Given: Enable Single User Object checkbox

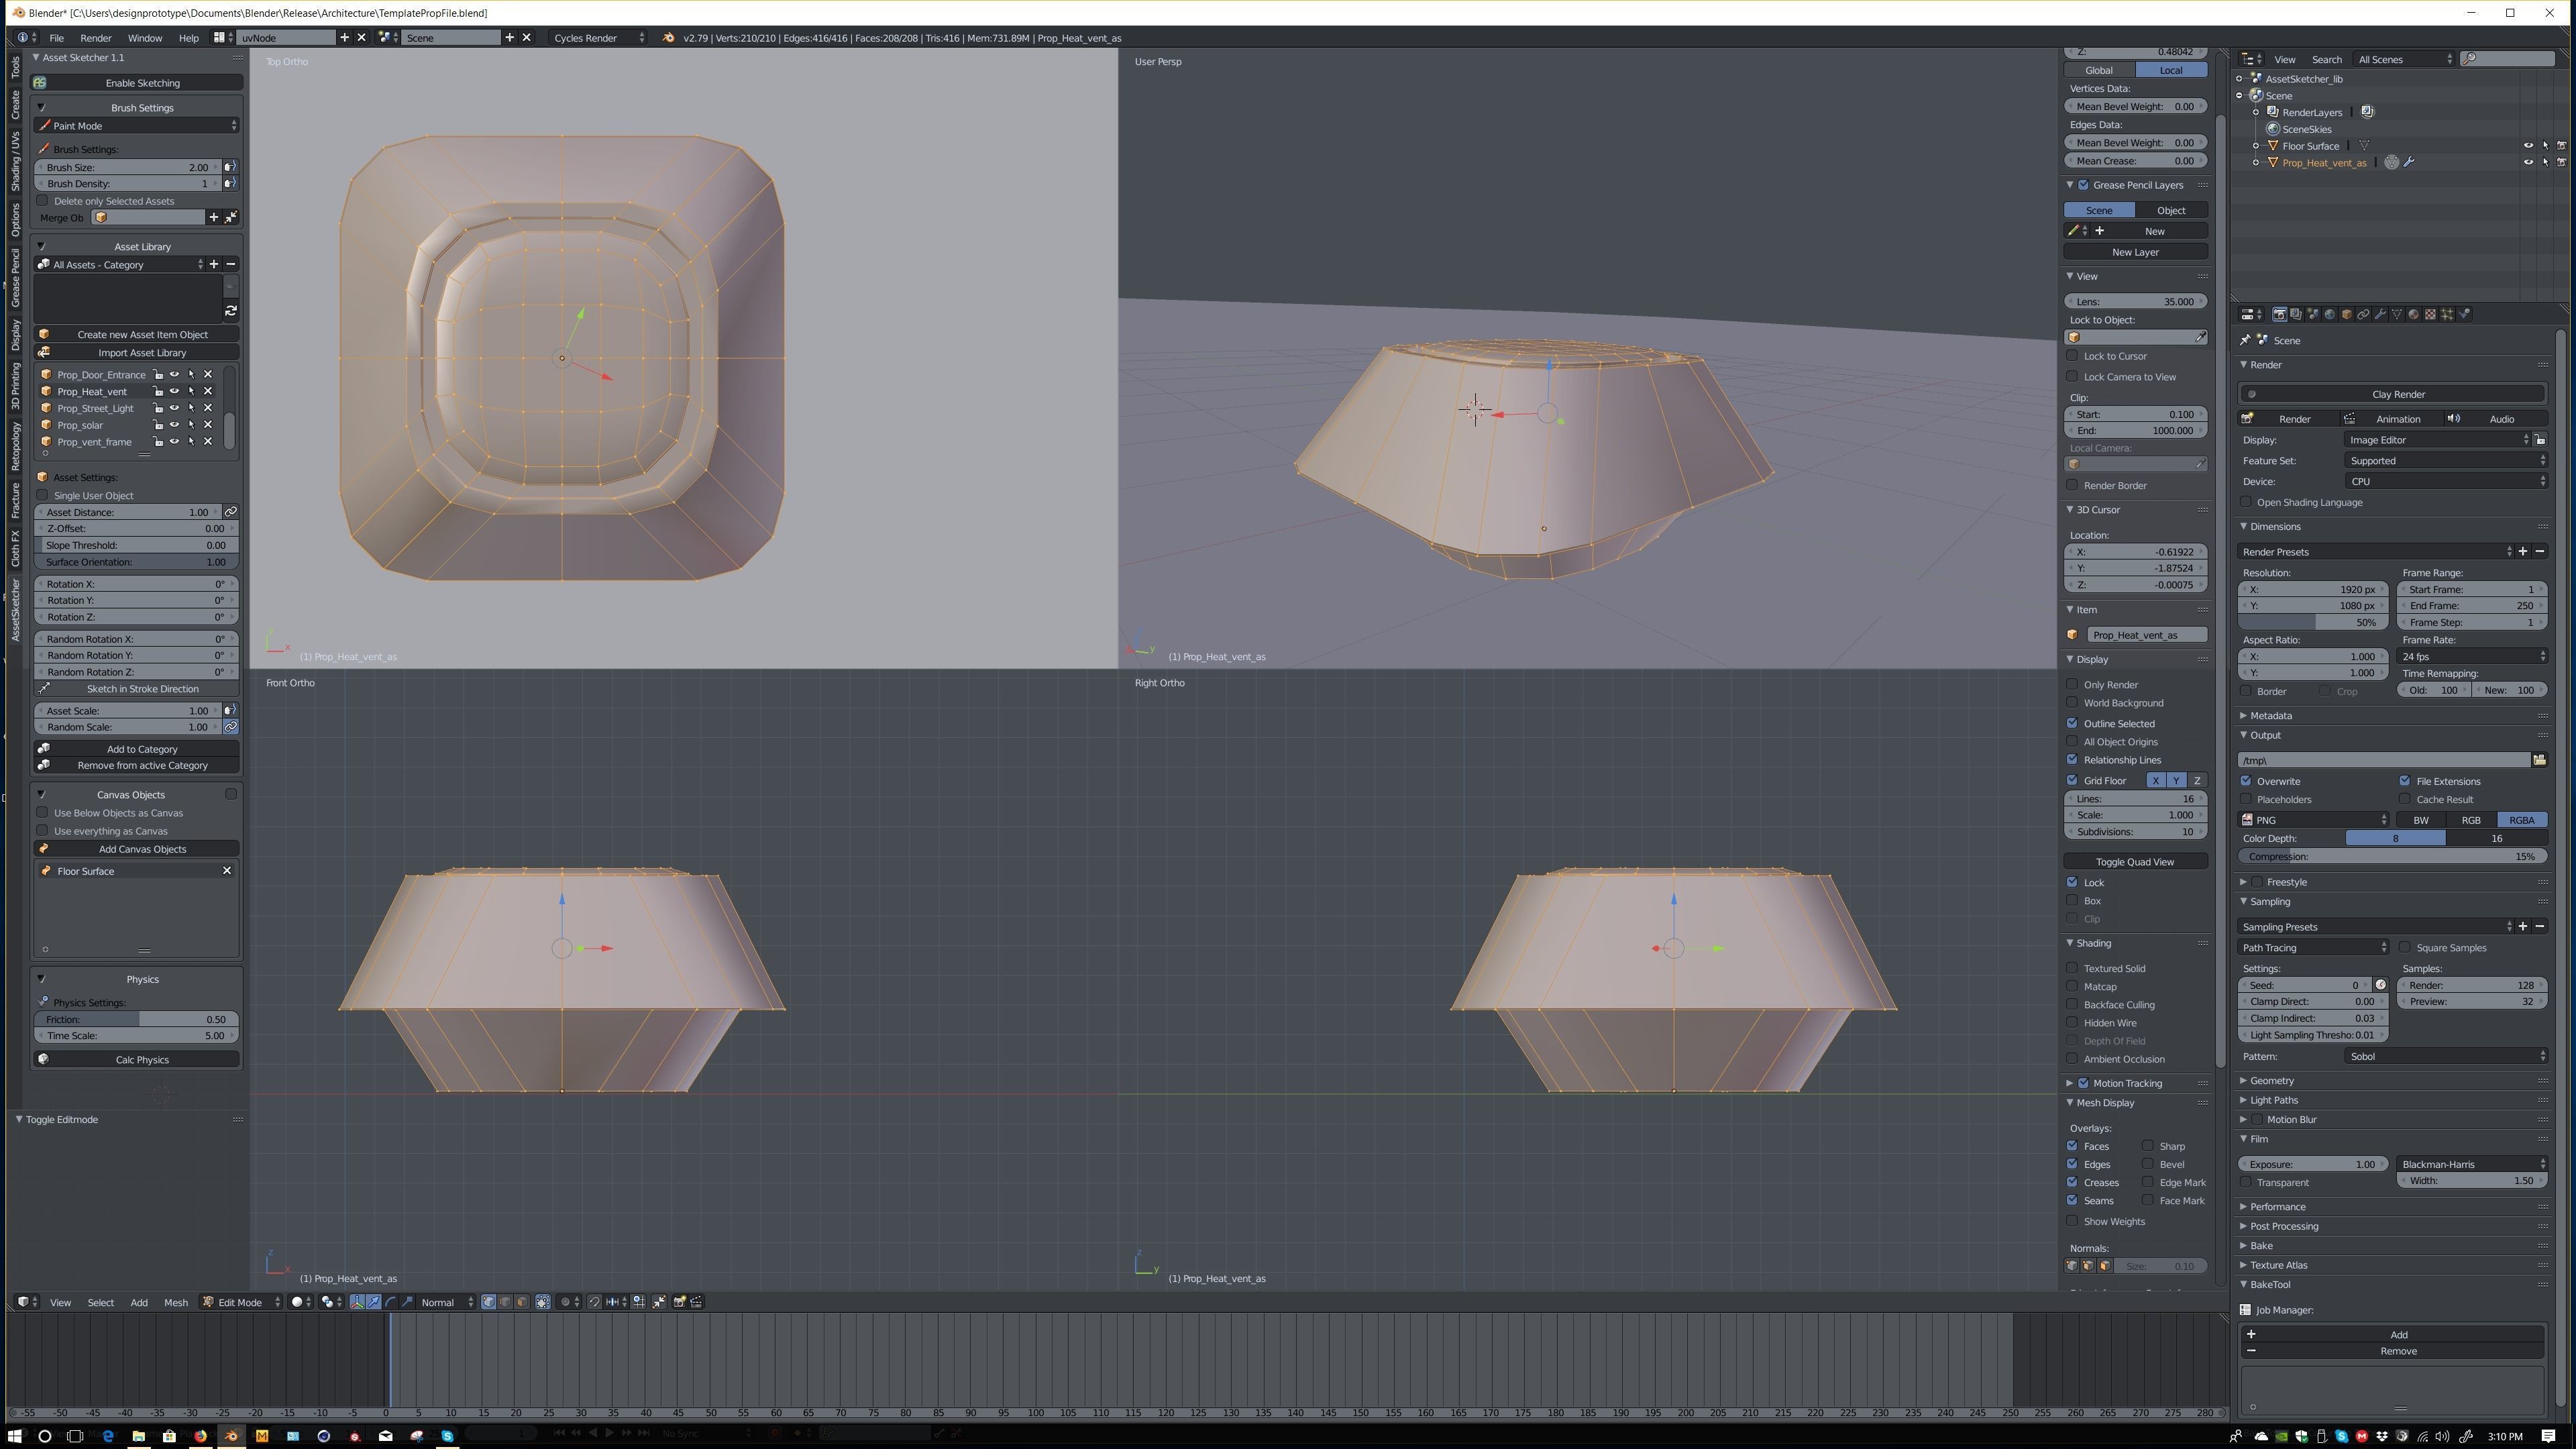Looking at the screenshot, I should (43, 495).
